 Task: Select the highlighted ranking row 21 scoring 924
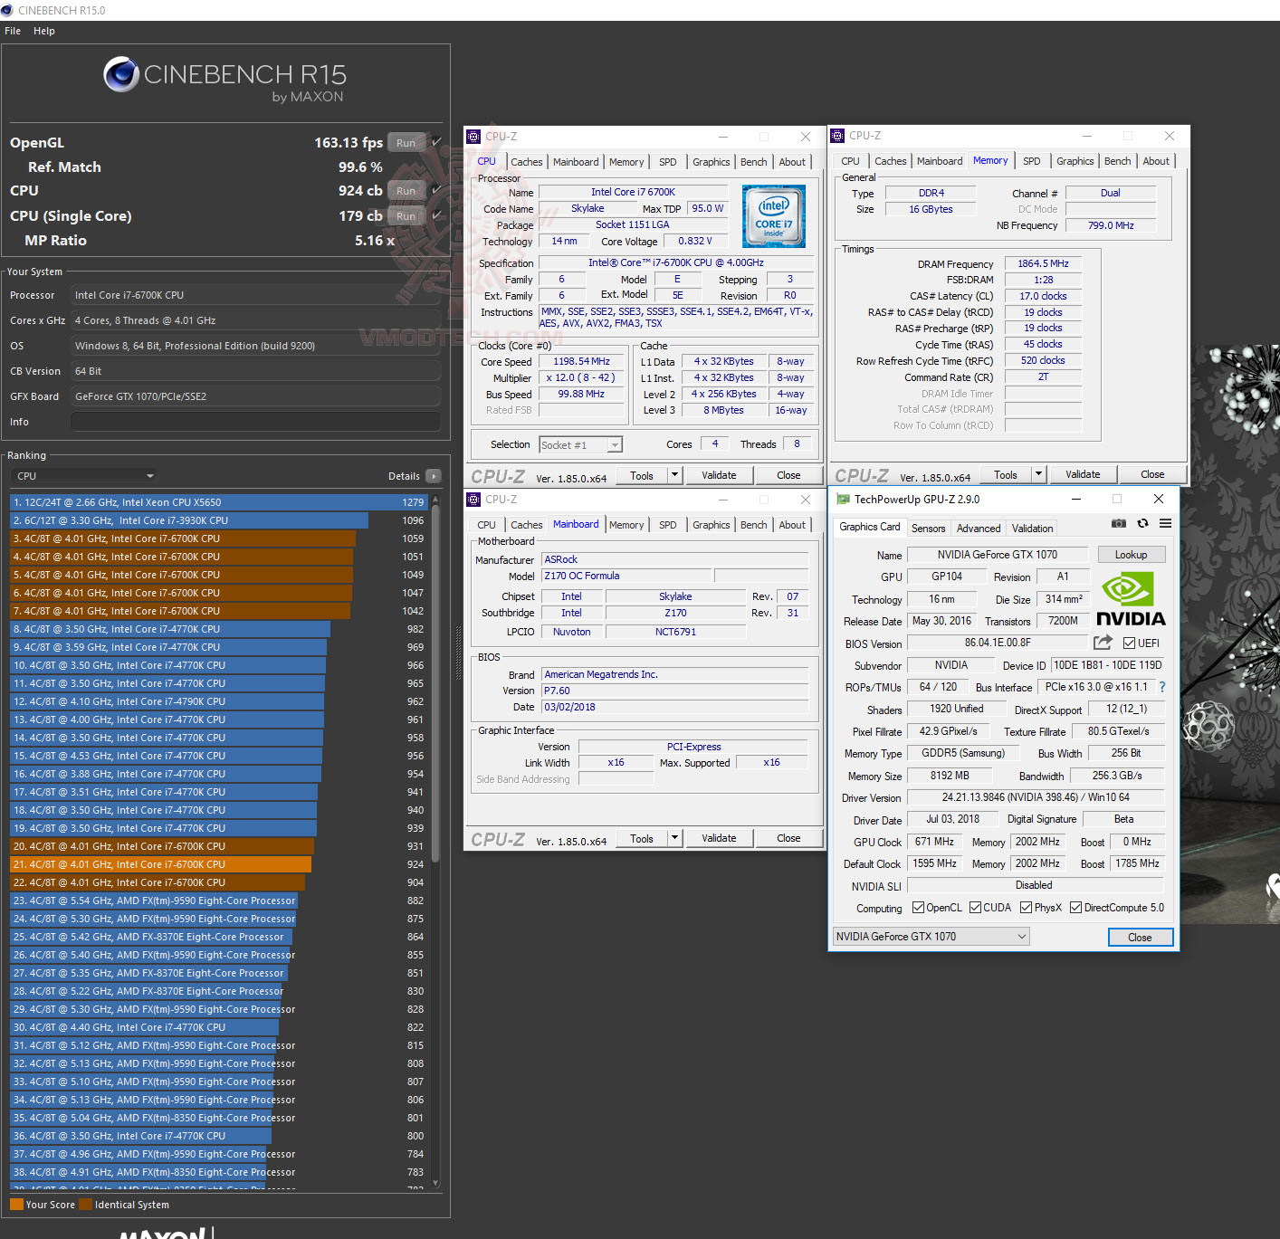[218, 864]
